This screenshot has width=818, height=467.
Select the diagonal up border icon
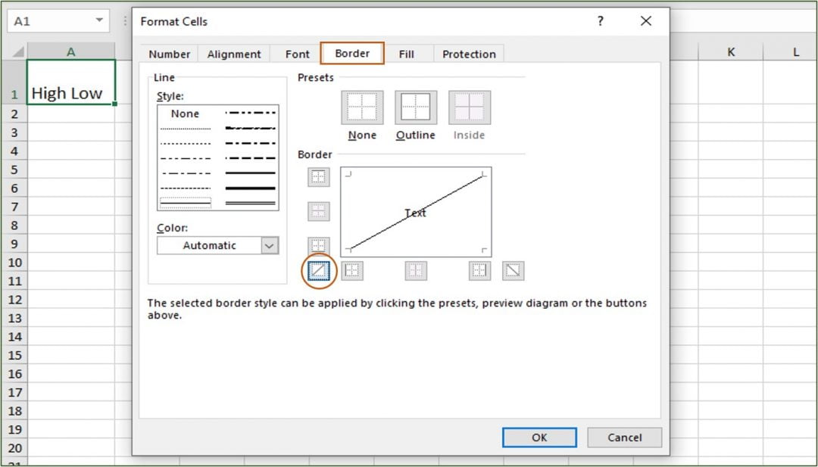pyautogui.click(x=318, y=271)
